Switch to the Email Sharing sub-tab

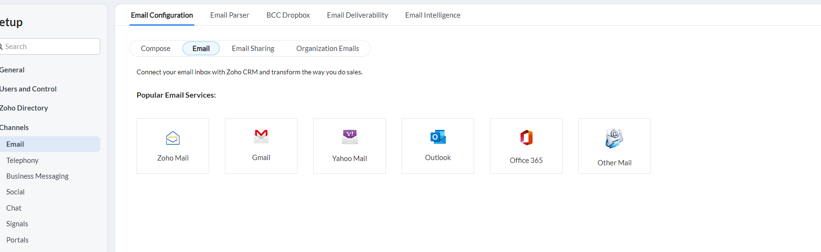[253, 49]
